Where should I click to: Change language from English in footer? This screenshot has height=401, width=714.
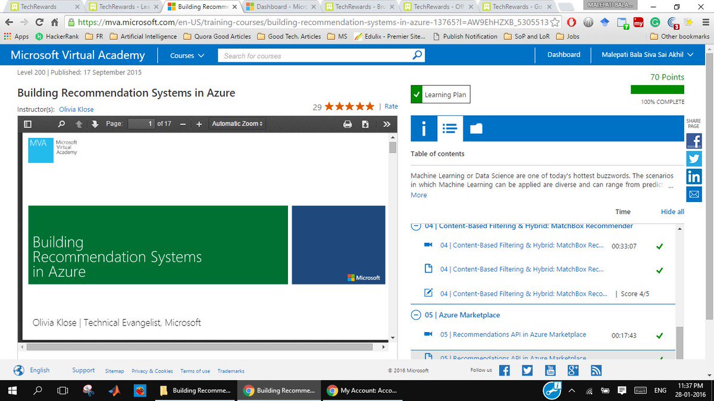tap(40, 370)
